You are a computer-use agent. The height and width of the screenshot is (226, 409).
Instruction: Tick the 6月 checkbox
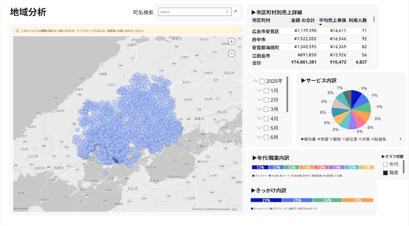coord(266,137)
